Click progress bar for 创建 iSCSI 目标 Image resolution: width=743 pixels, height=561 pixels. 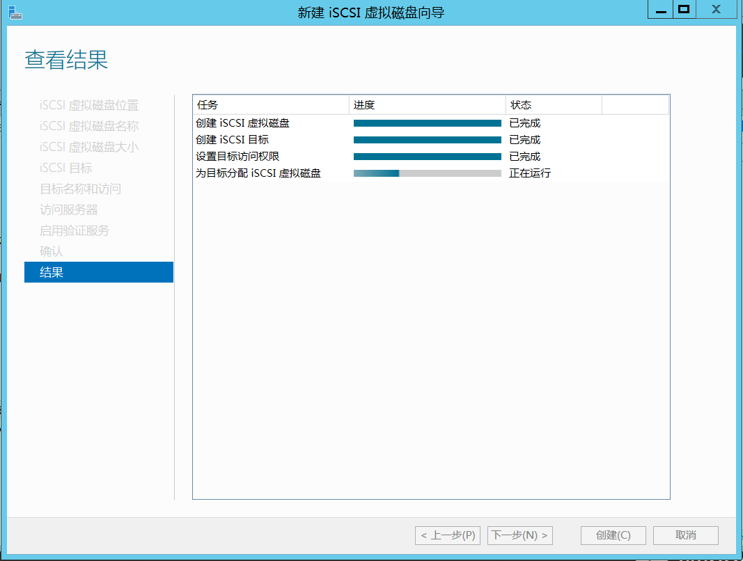pyautogui.click(x=428, y=140)
